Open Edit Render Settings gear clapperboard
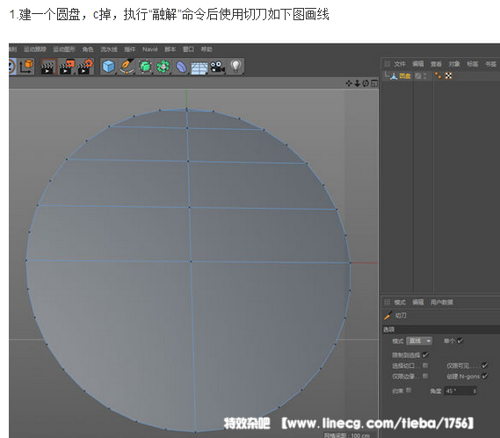Viewport: 500px width, 438px height. coord(85,67)
